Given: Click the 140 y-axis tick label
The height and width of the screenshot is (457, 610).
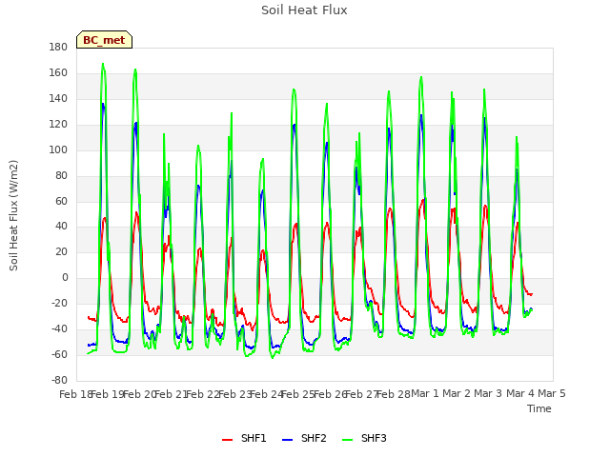Looking at the screenshot, I should point(58,99).
